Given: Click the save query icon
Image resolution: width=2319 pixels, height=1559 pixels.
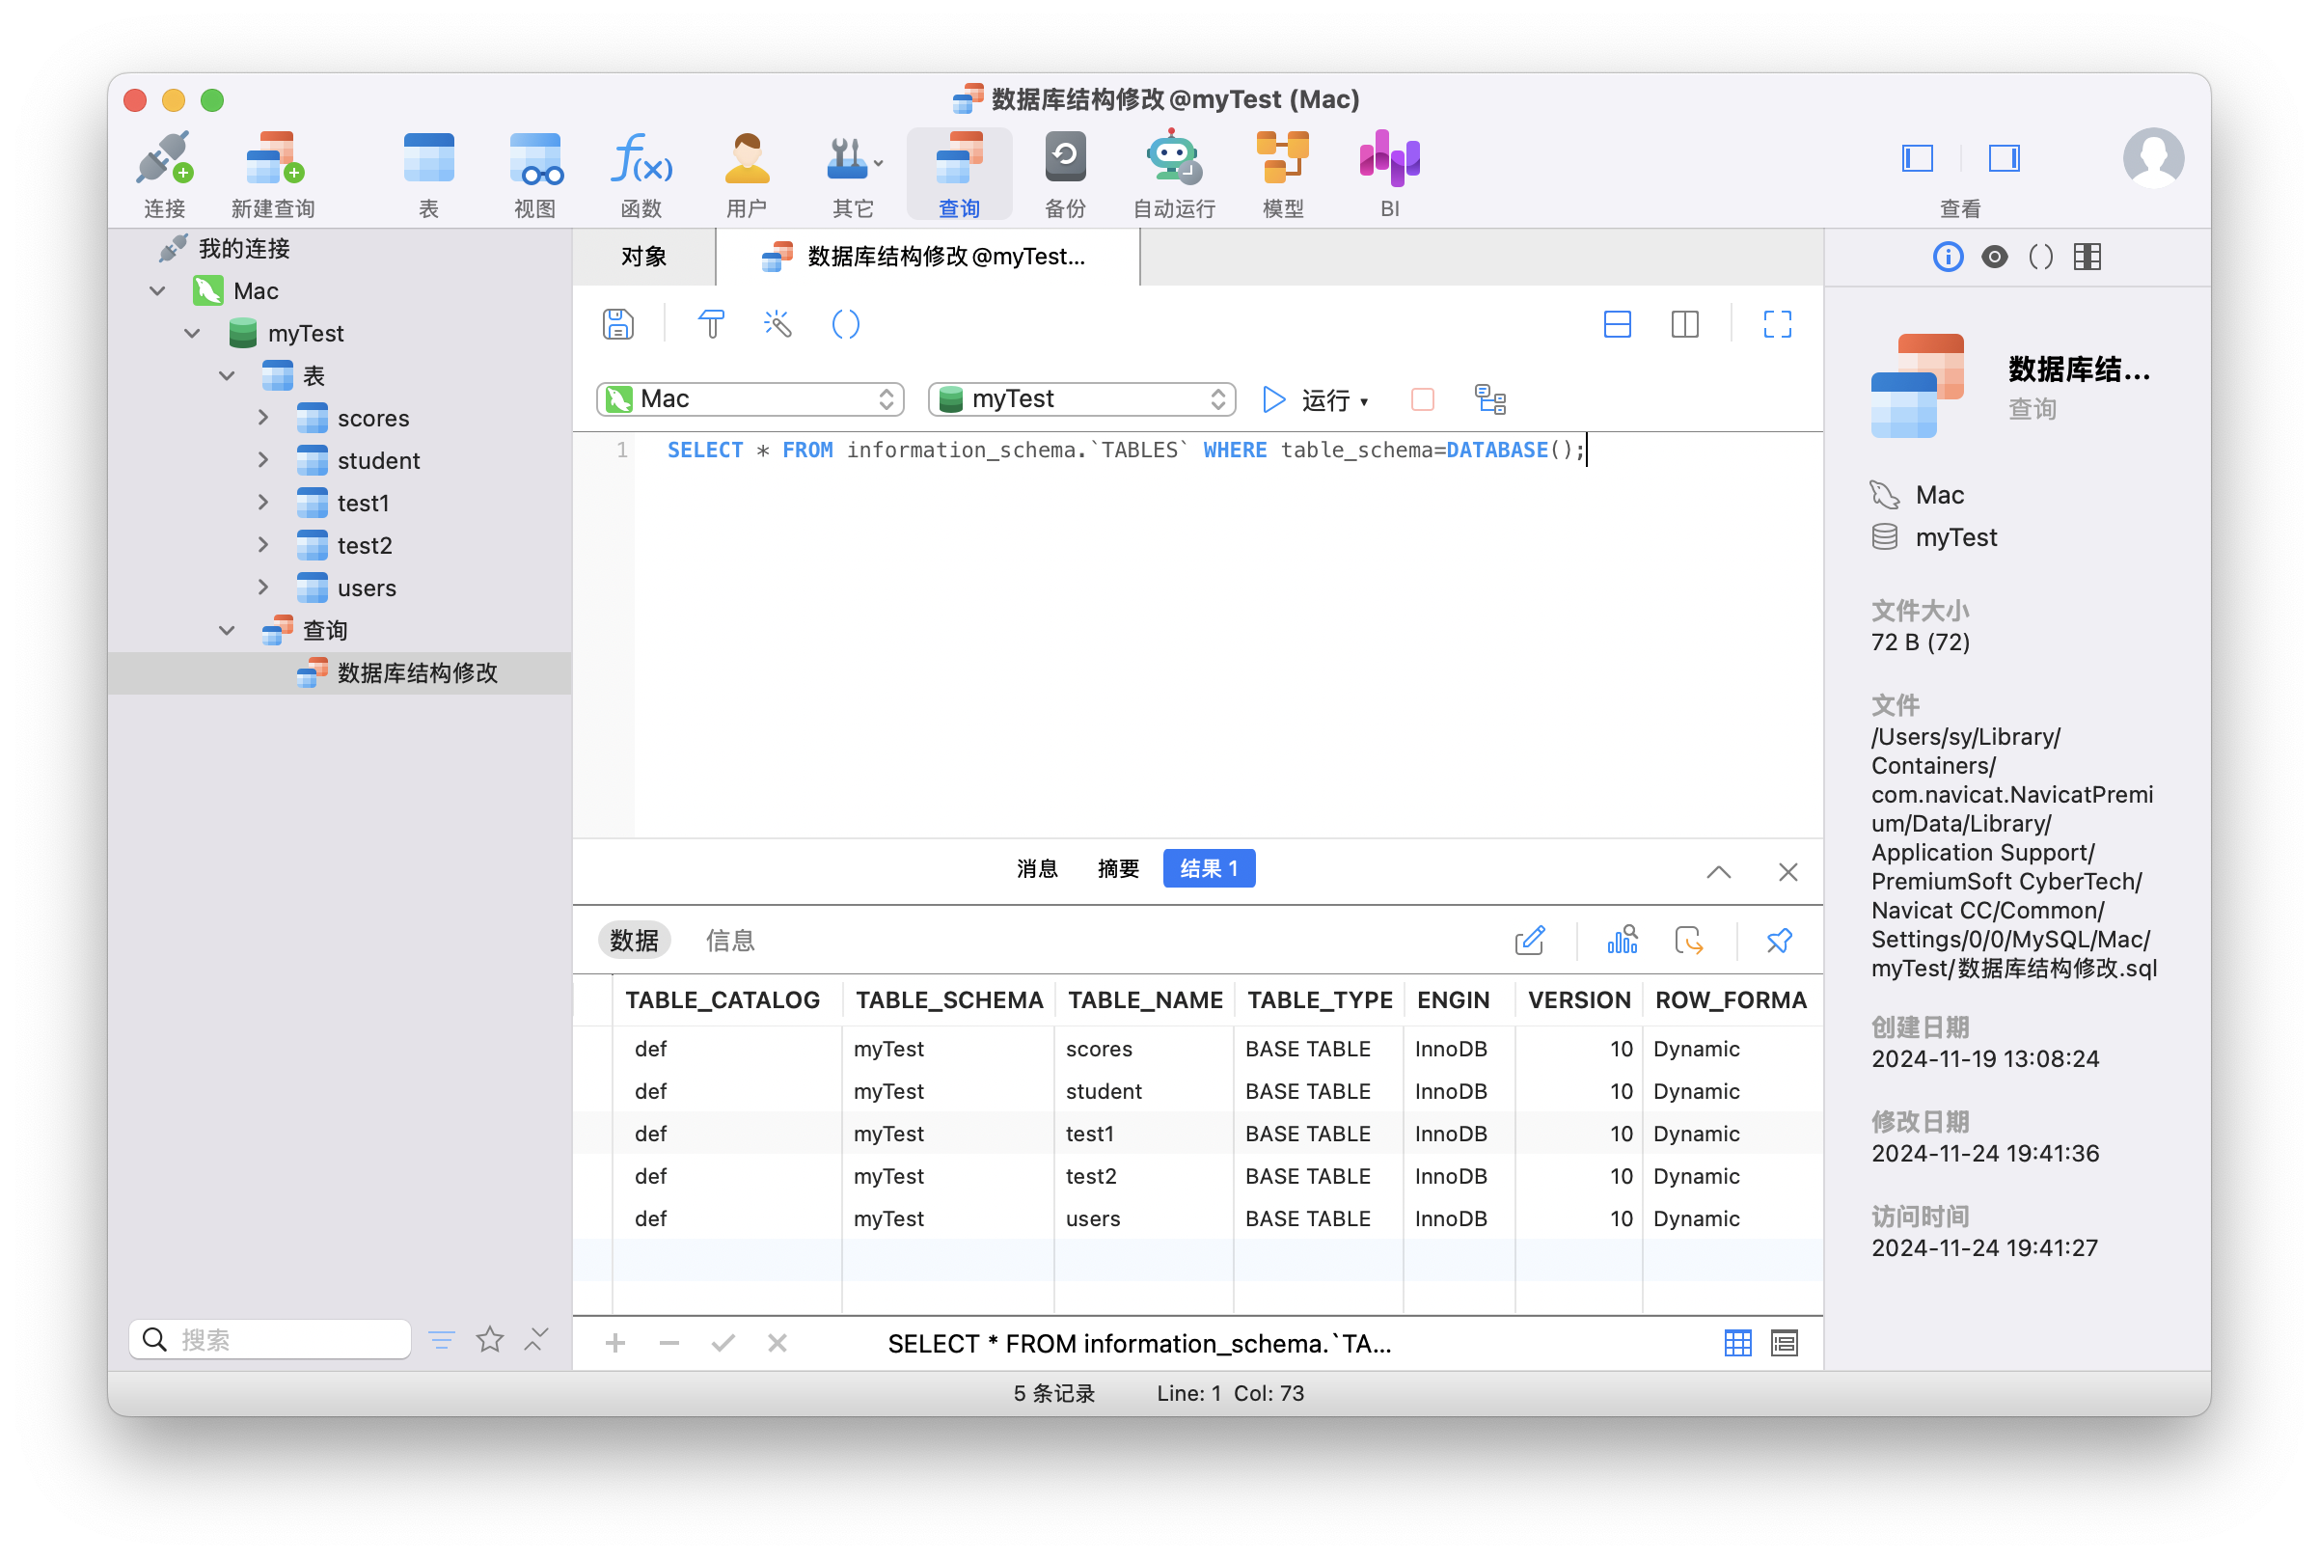Looking at the screenshot, I should coord(617,324).
